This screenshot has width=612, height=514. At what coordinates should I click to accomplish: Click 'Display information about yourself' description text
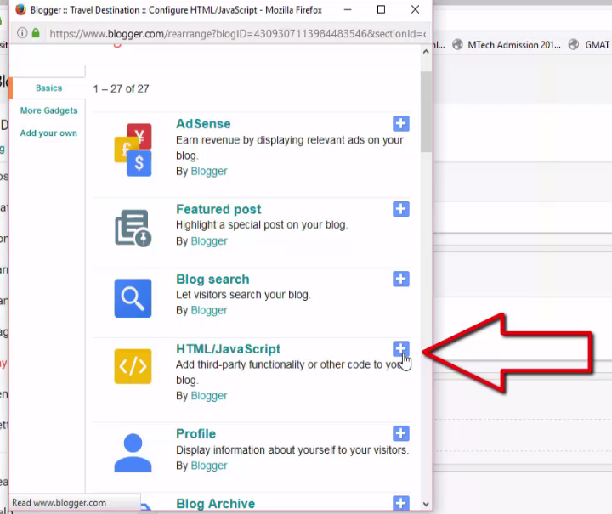292,449
